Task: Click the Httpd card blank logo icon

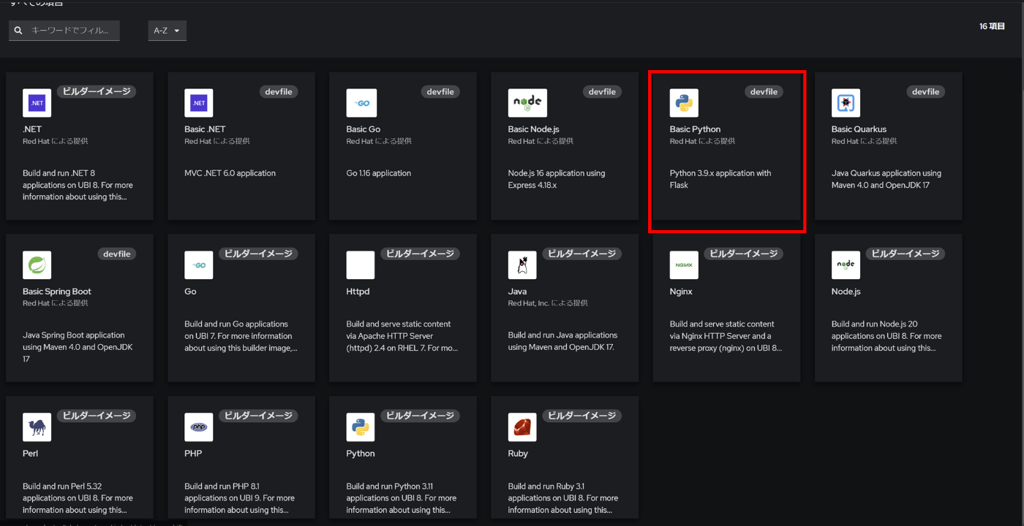Action: 361,265
